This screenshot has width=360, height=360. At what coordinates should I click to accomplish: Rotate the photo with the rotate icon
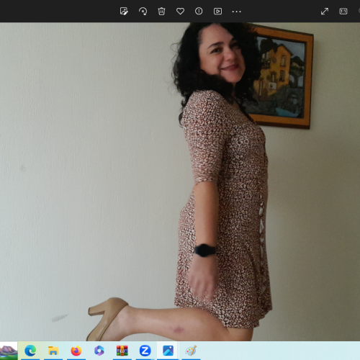[x=143, y=11]
